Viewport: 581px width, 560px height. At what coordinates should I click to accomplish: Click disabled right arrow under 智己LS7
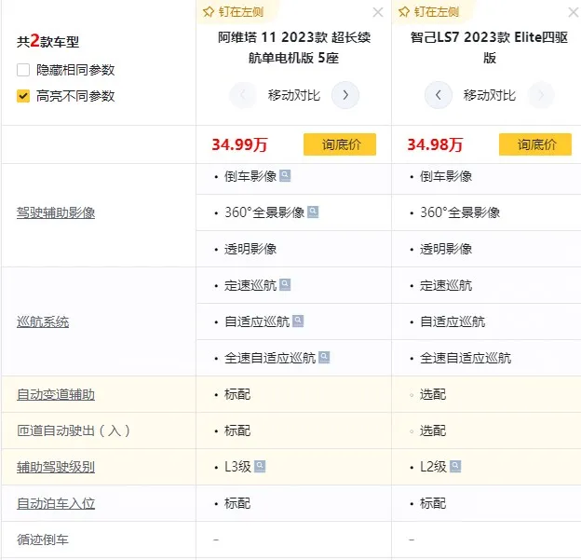[x=541, y=95]
